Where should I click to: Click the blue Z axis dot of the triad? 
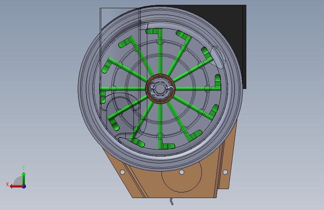point(24,186)
